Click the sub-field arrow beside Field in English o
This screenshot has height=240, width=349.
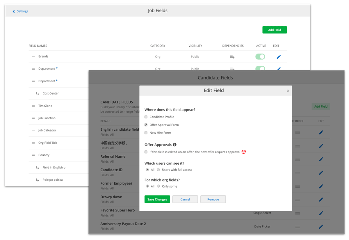pyautogui.click(x=38, y=168)
